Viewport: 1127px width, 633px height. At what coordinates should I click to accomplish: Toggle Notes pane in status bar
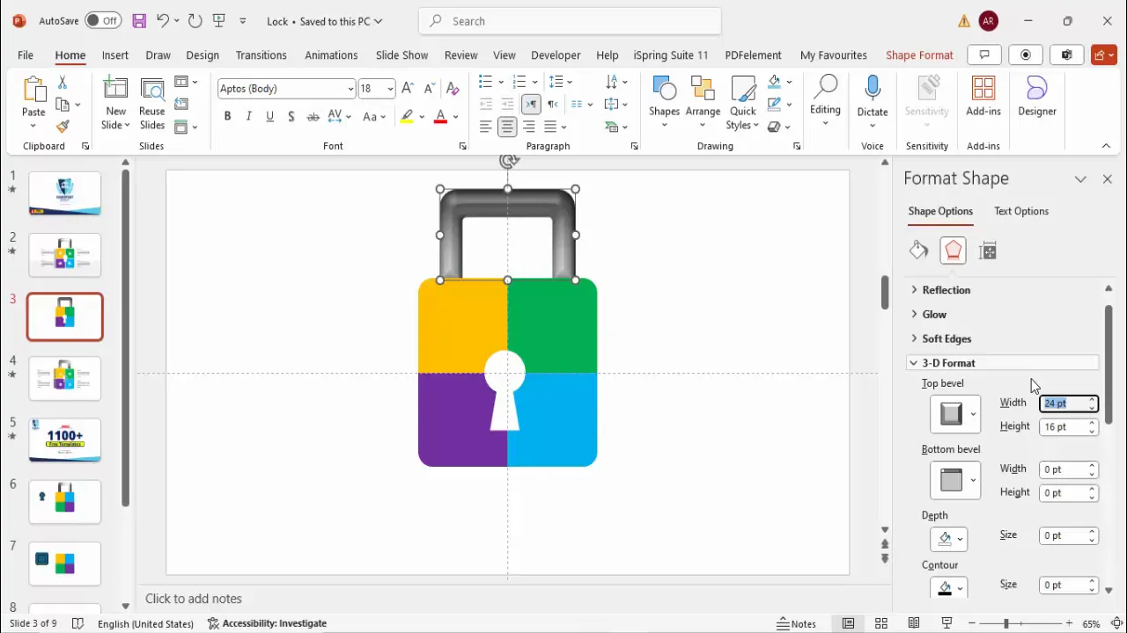pos(797,623)
